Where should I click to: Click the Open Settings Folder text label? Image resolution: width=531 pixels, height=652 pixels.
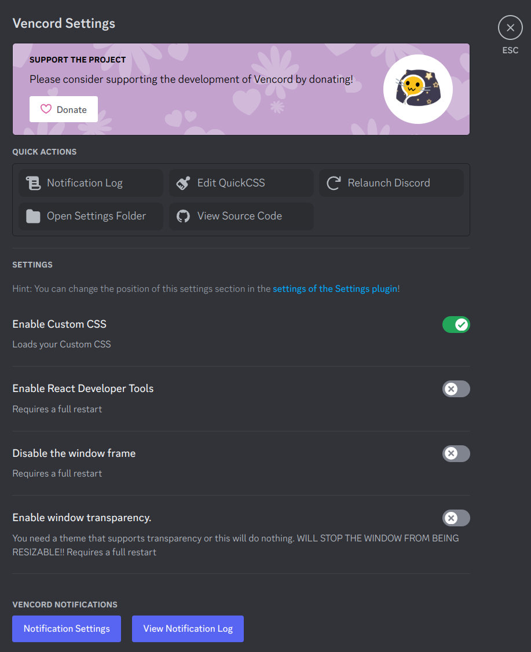tap(97, 216)
